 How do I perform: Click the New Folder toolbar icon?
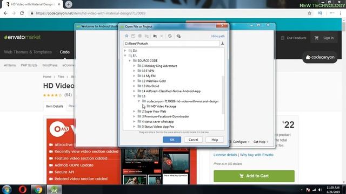pyautogui.click(x=155, y=36)
